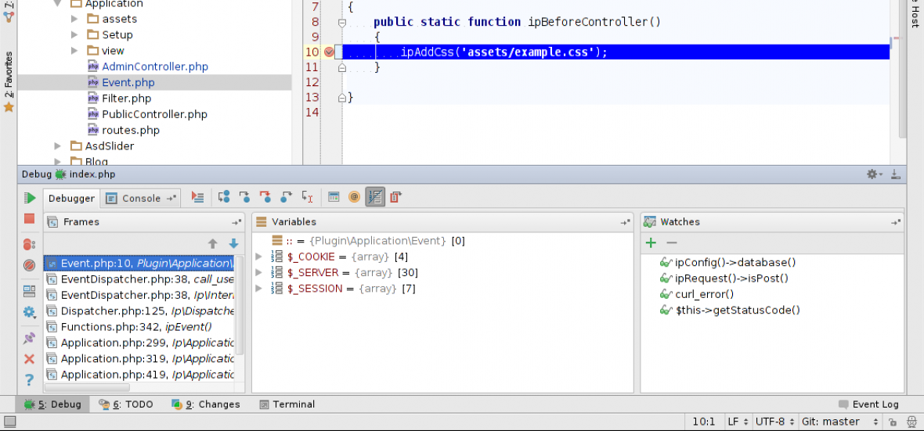
Task: Open the 6: TODO tool window tab
Action: pyautogui.click(x=126, y=404)
